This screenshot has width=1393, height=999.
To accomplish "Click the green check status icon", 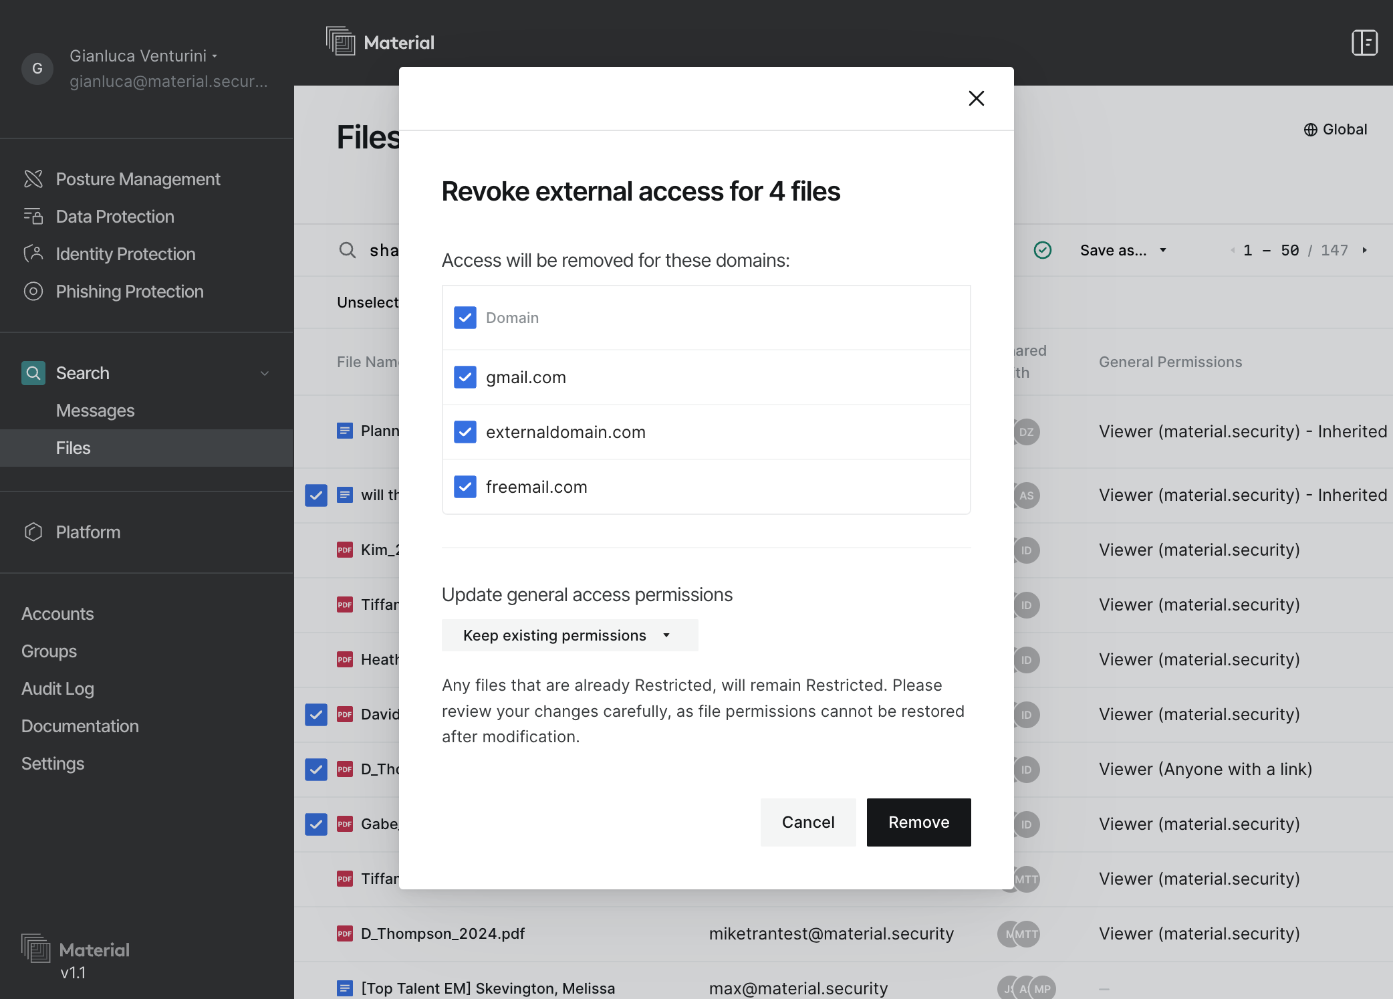I will pos(1043,250).
